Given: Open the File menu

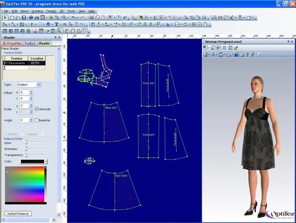Looking at the screenshot, I should (x=6, y=11).
